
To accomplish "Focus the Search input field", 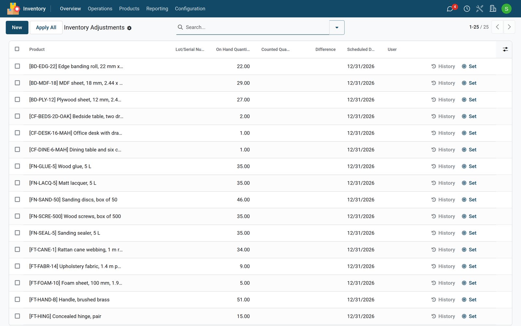I will pyautogui.click(x=256, y=27).
